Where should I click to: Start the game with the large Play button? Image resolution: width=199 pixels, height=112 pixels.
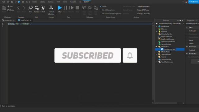(x=60, y=8)
